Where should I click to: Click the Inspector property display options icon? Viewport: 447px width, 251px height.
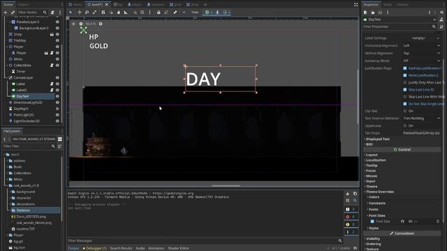(x=441, y=26)
